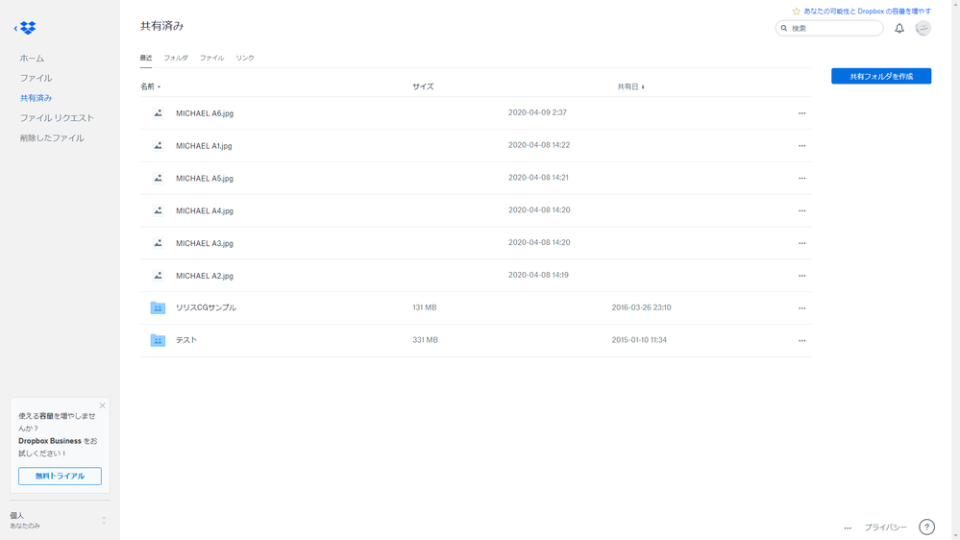This screenshot has width=960, height=540.
Task: Open file MICHAEL A1.jpg
Action: (204, 146)
